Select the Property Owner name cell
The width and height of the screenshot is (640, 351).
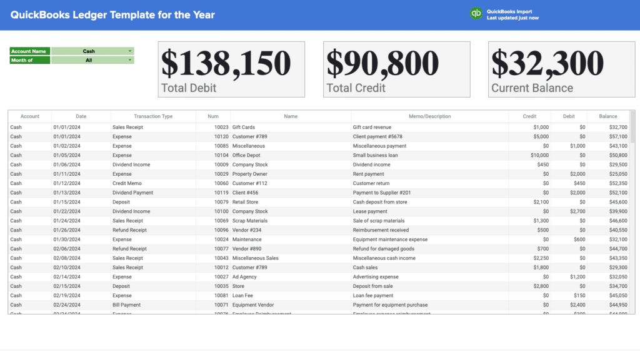click(x=291, y=174)
